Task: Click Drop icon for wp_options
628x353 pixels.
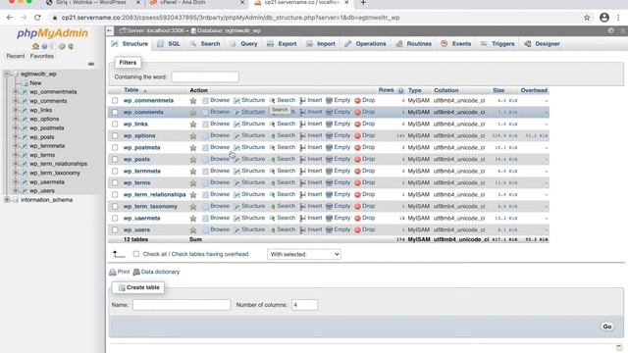Action: click(357, 135)
